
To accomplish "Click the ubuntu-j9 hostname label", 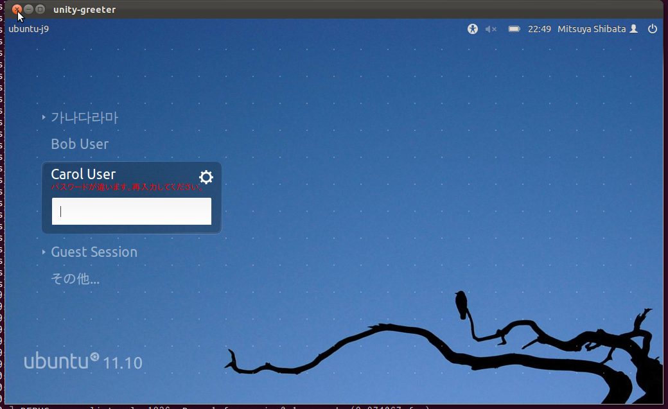I will 28,29.
